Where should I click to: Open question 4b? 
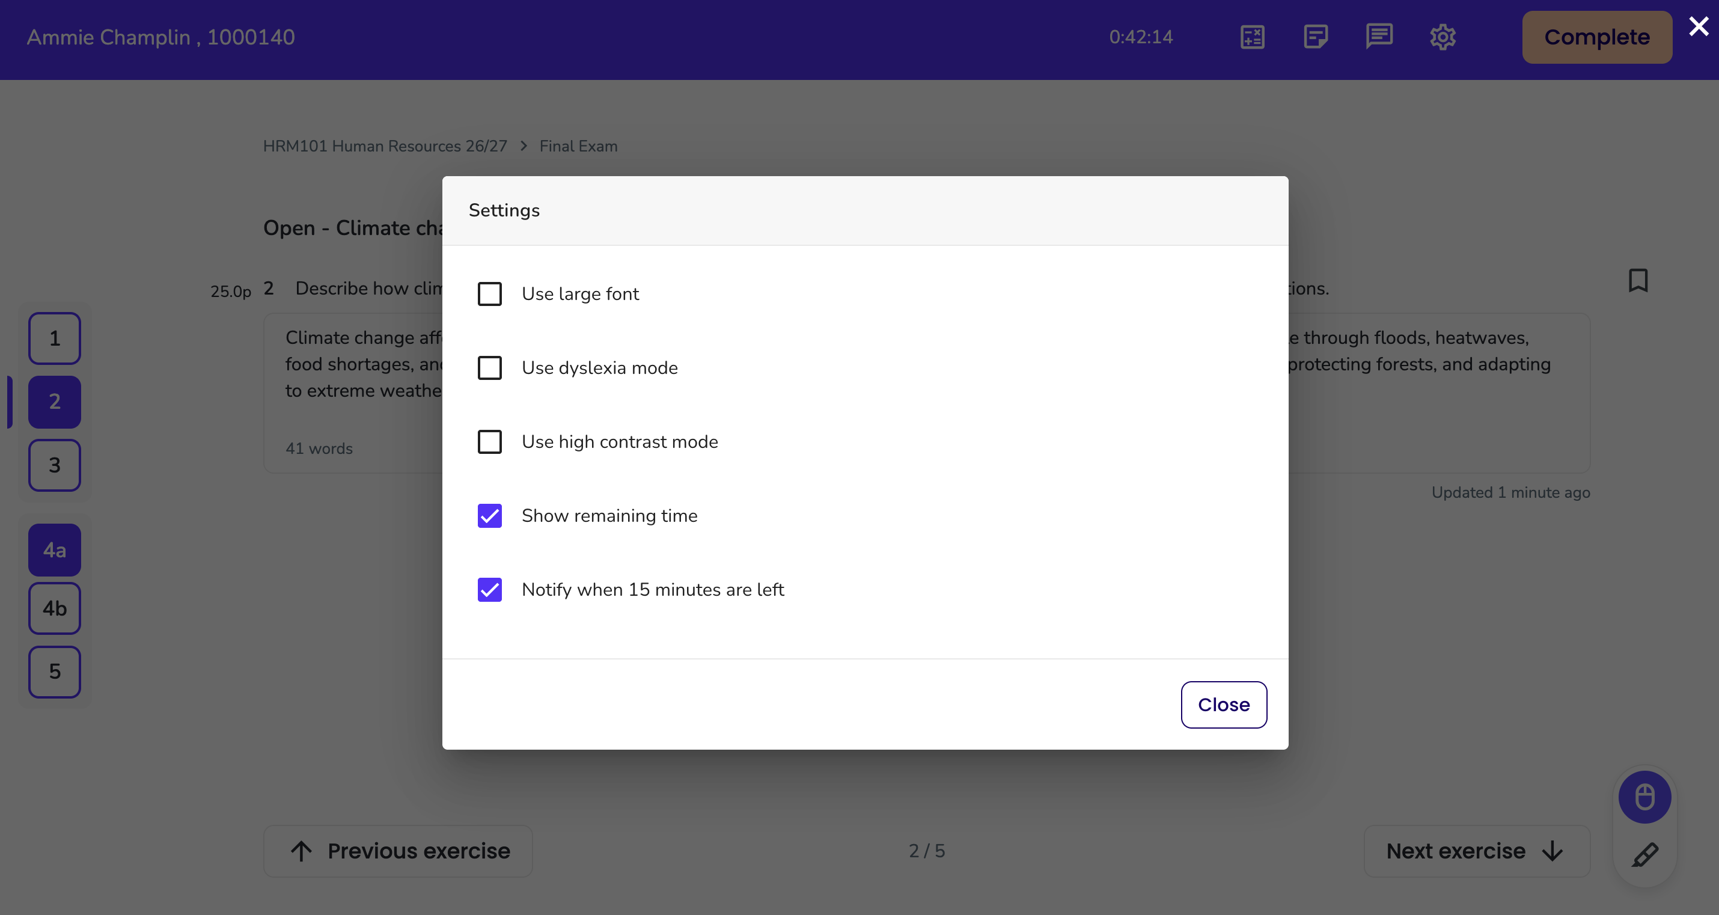click(55, 608)
